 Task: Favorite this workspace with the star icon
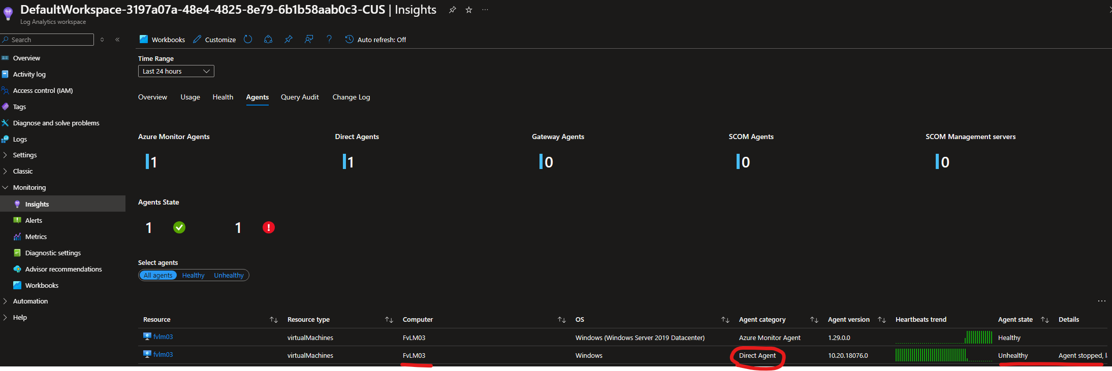(x=469, y=10)
